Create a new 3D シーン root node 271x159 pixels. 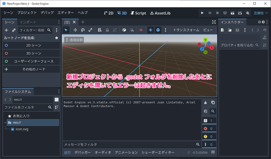31,54
